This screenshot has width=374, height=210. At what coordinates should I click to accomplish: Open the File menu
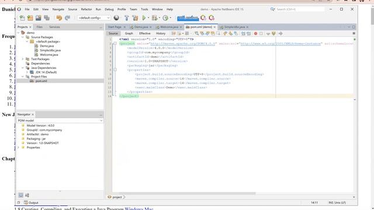click(27, 9)
